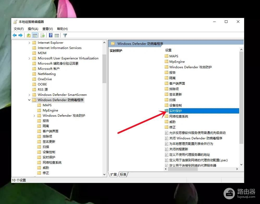
Task: Click the left tree vertical scrollbar thumb
Action: (x=104, y=69)
